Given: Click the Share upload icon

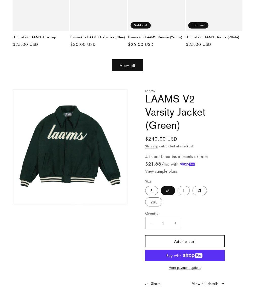Looking at the screenshot, I should [x=147, y=284].
